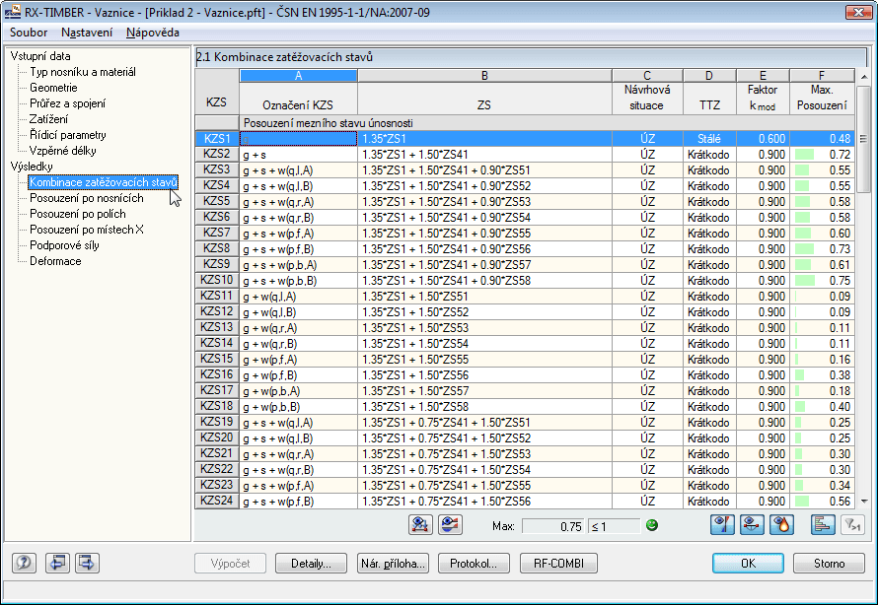Viewport: 878px width, 605px height.
Task: Launch RF-COMBI button
Action: point(558,563)
